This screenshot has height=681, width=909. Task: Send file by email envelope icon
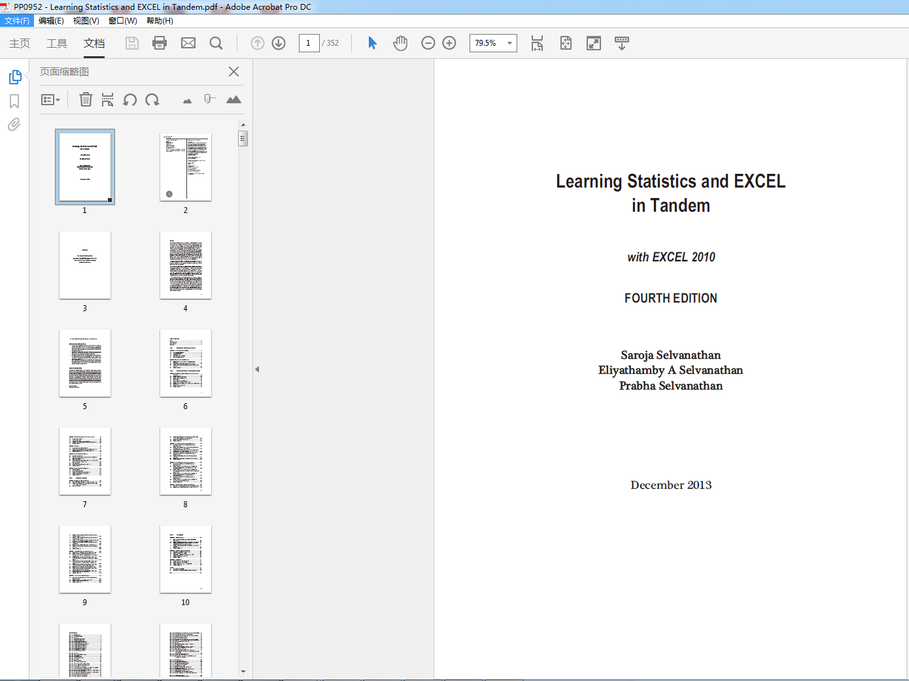pos(188,43)
